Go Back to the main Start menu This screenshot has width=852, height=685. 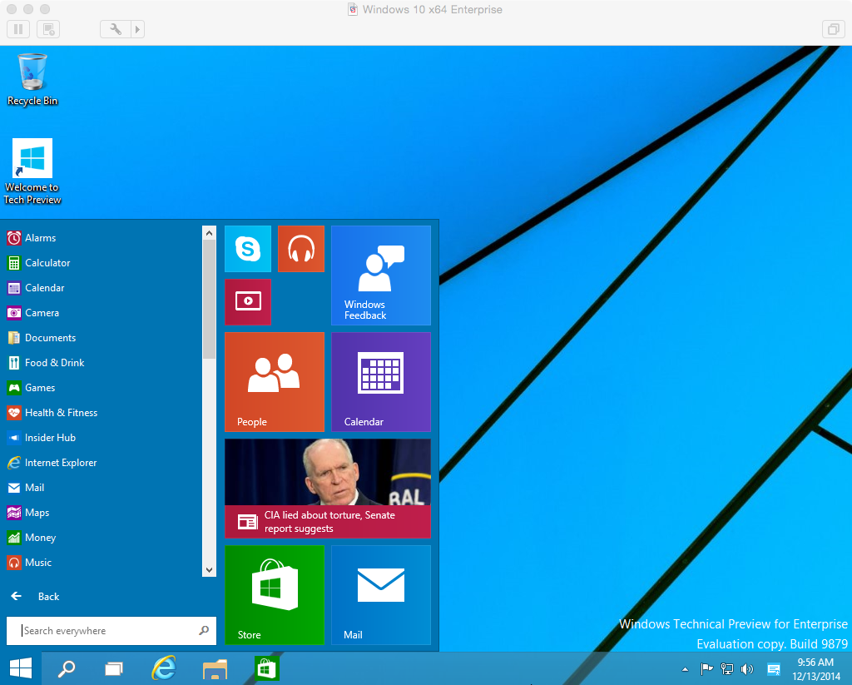(36, 597)
